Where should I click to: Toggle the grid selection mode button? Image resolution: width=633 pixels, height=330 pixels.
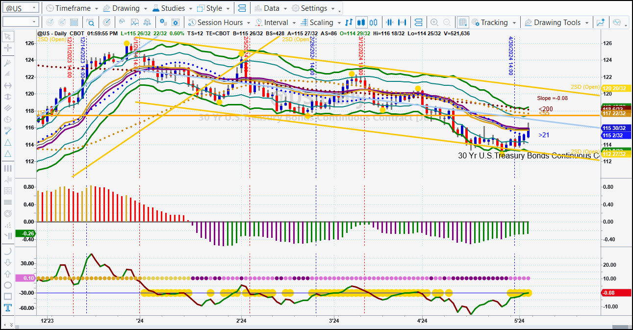click(462, 23)
